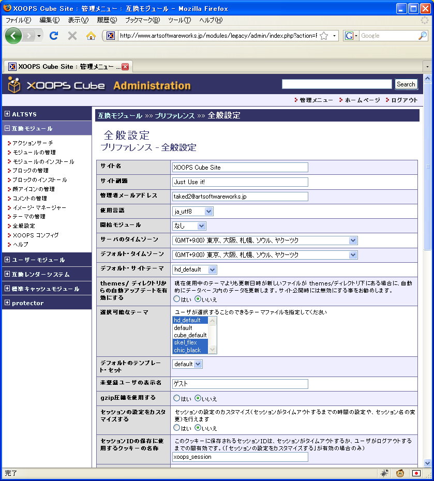
Task: Reload the page with the refresh icon
Action: [54, 36]
